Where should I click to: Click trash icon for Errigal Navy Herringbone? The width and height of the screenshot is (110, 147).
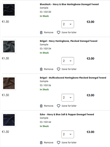point(41,69)
